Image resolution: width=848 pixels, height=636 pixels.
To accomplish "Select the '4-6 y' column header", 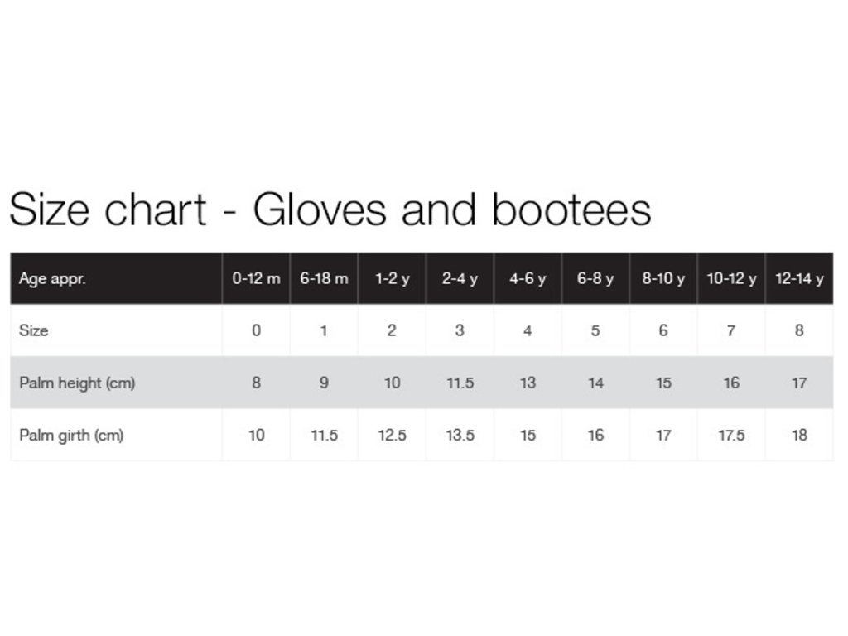I will [528, 279].
